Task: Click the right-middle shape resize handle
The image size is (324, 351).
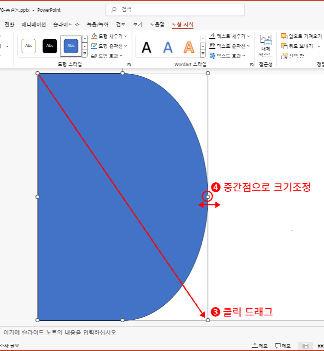Action: point(208,197)
